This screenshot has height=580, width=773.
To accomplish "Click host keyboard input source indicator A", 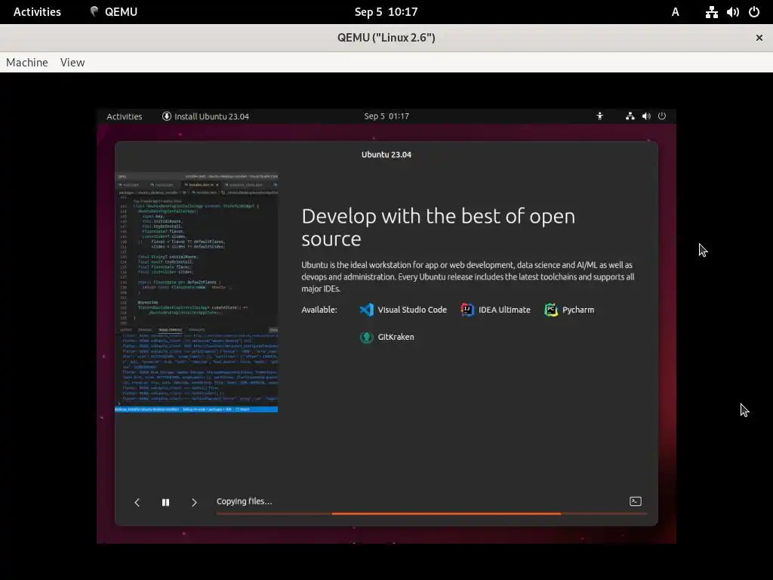I will click(x=676, y=12).
